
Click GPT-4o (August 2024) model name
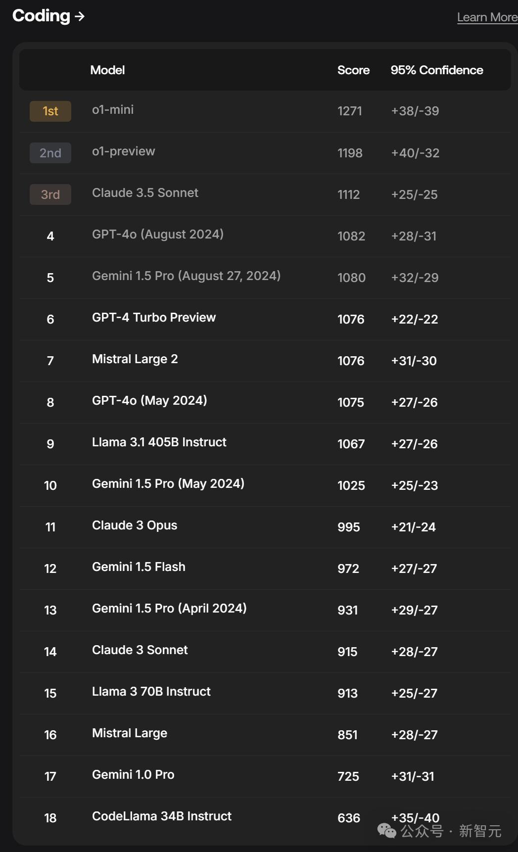[x=158, y=234]
